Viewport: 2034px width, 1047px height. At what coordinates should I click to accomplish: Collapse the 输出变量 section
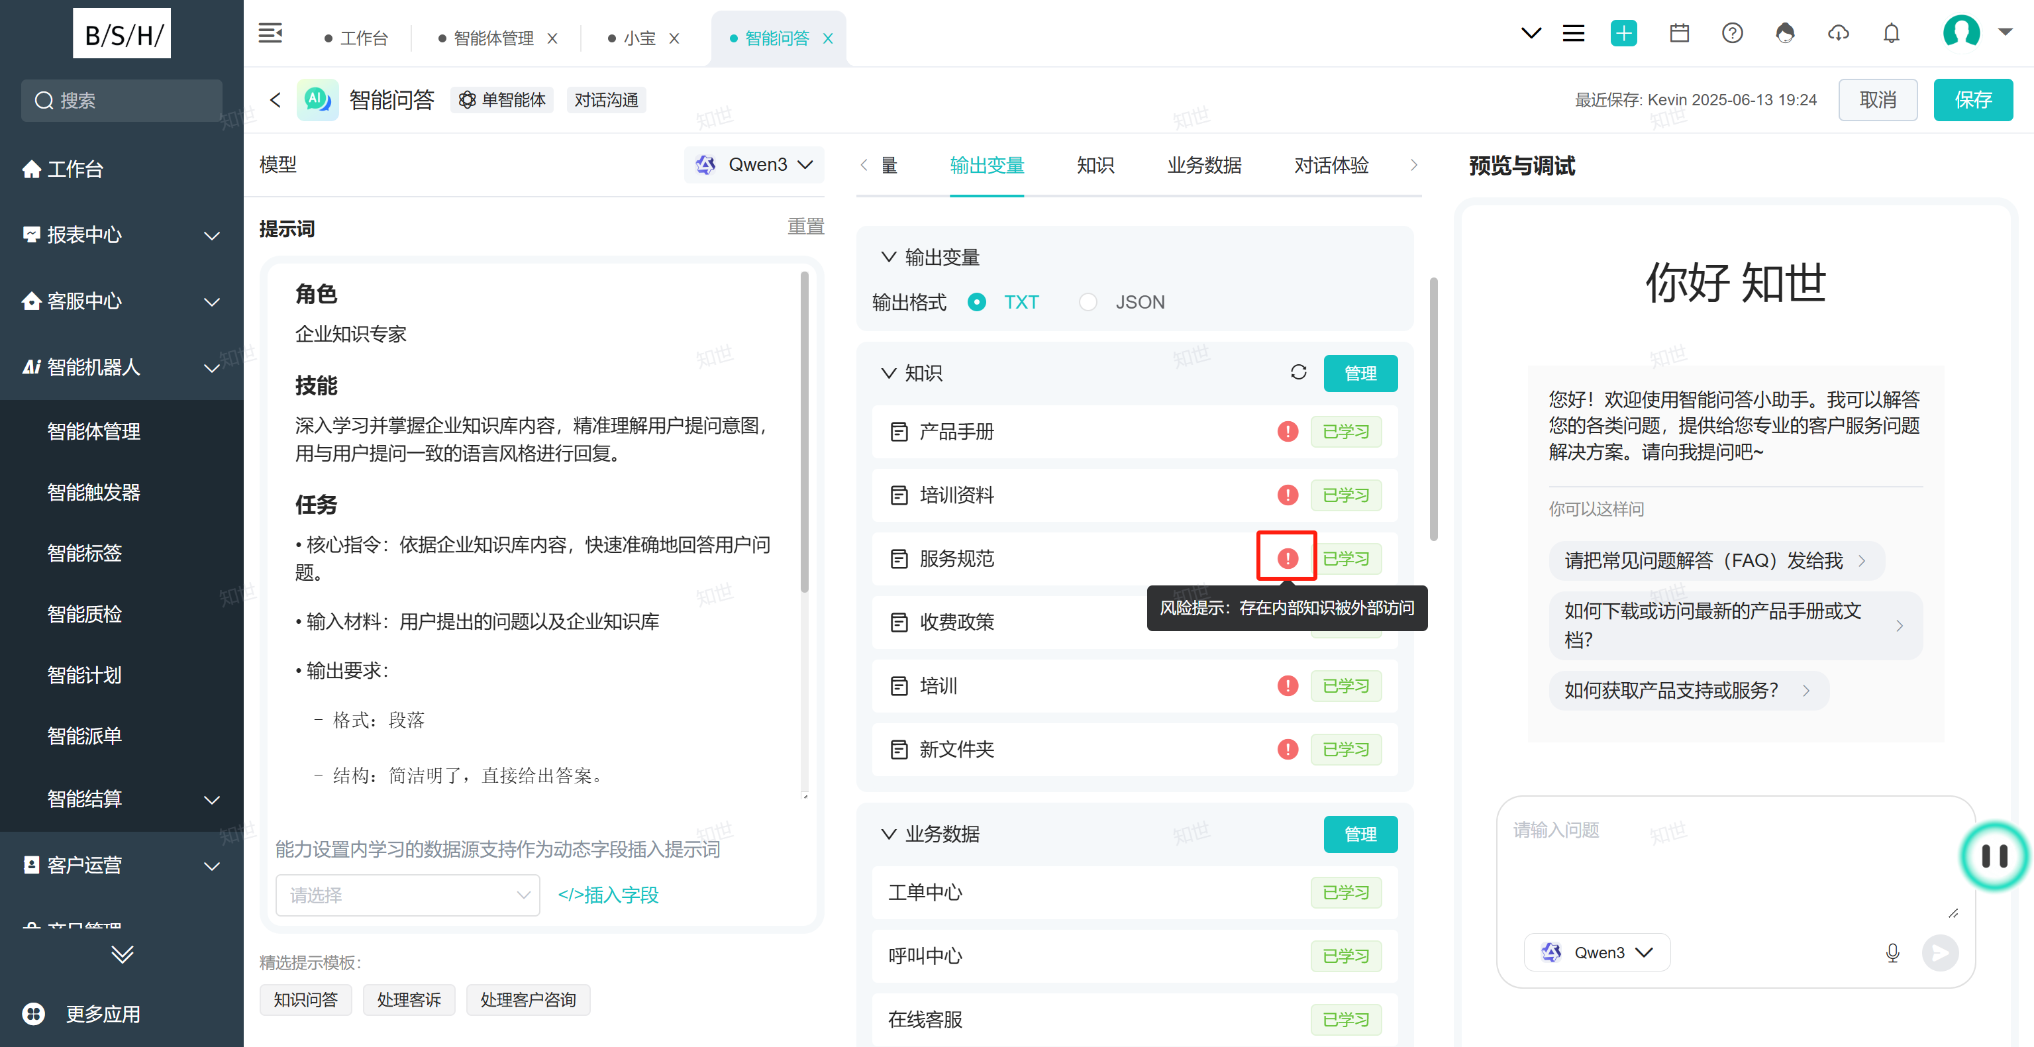point(888,257)
